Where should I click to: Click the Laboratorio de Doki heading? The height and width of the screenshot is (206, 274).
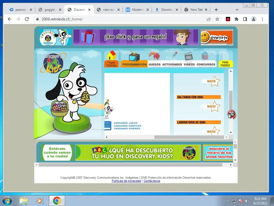coord(199,122)
